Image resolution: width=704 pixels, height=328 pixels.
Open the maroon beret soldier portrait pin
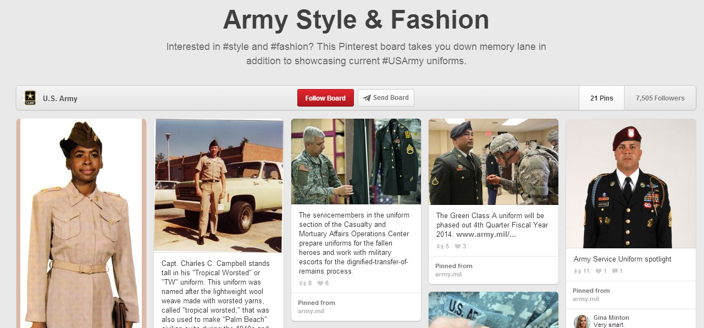tap(630, 184)
